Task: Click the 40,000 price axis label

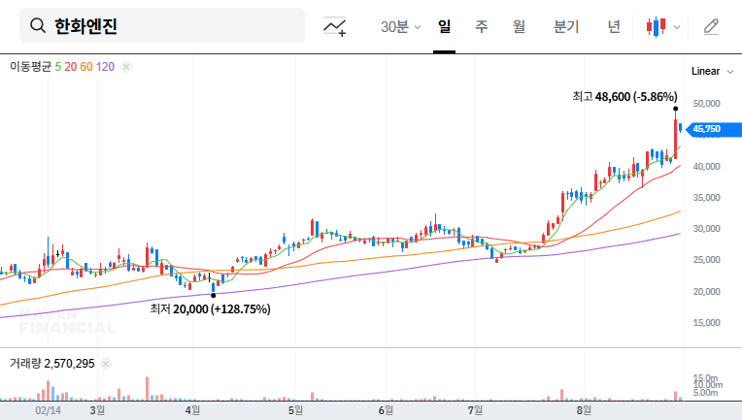Action: coord(706,166)
